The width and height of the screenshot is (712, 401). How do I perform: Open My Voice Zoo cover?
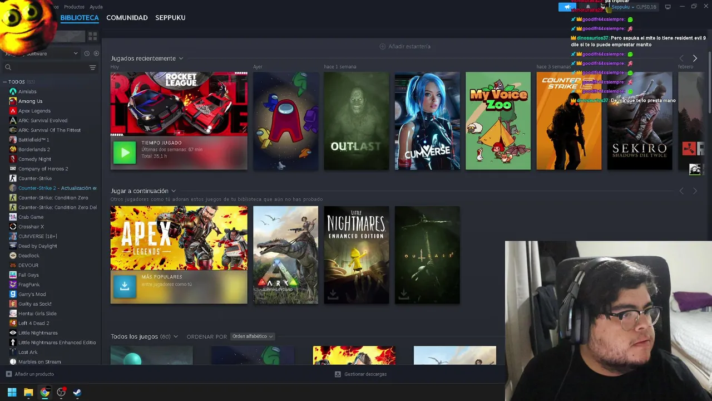498,121
